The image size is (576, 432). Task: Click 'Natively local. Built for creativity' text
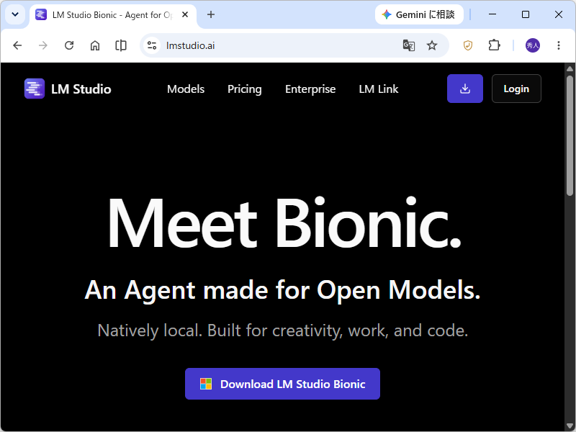pyautogui.click(x=283, y=330)
